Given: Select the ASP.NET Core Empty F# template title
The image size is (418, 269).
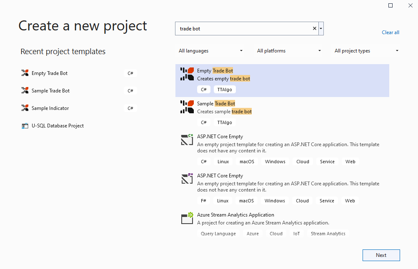Looking at the screenshot, I should coord(220,175).
